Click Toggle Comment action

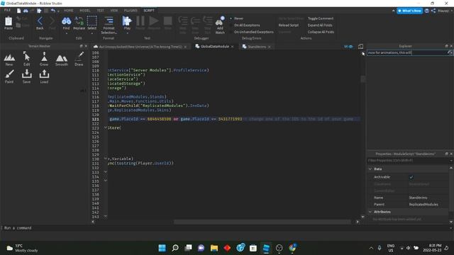(321, 18)
